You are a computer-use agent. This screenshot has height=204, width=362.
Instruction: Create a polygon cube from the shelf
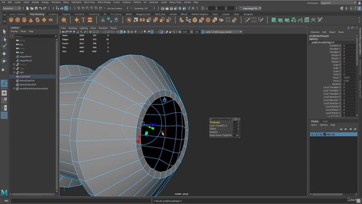18,20
